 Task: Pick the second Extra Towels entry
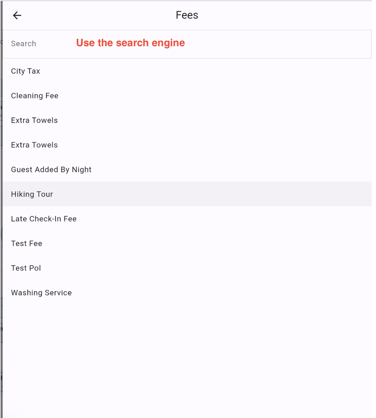pos(187,145)
